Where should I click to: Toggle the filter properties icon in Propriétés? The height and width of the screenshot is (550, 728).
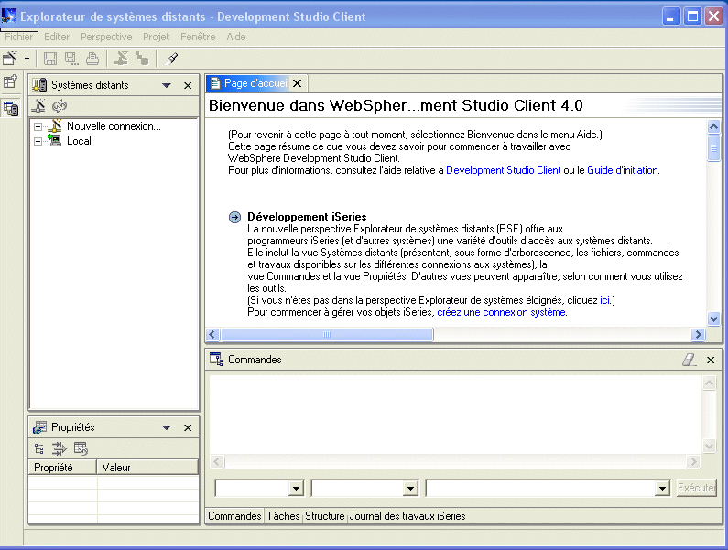coord(59,448)
